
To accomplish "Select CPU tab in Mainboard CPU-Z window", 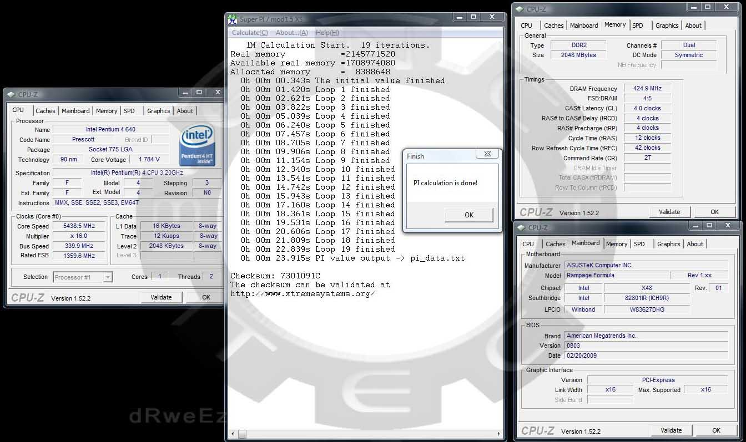I will [x=528, y=244].
